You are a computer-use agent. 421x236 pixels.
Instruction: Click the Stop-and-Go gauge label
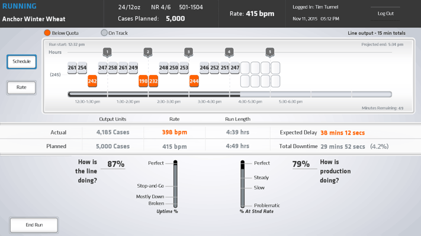click(150, 186)
